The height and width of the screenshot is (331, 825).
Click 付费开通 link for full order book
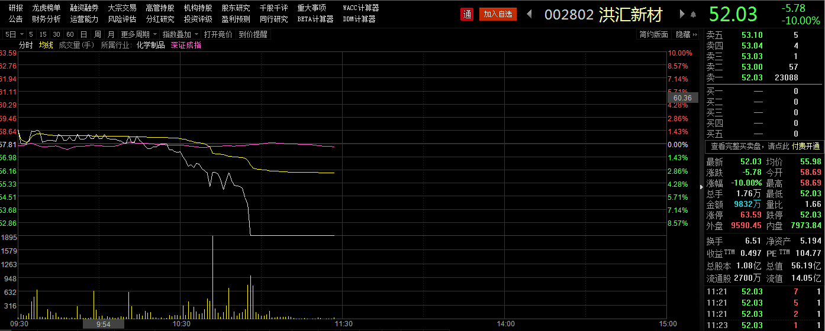pos(806,146)
